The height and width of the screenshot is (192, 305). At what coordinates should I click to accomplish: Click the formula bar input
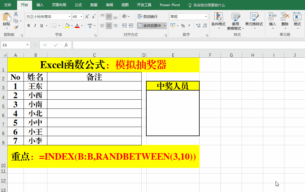(x=189, y=45)
